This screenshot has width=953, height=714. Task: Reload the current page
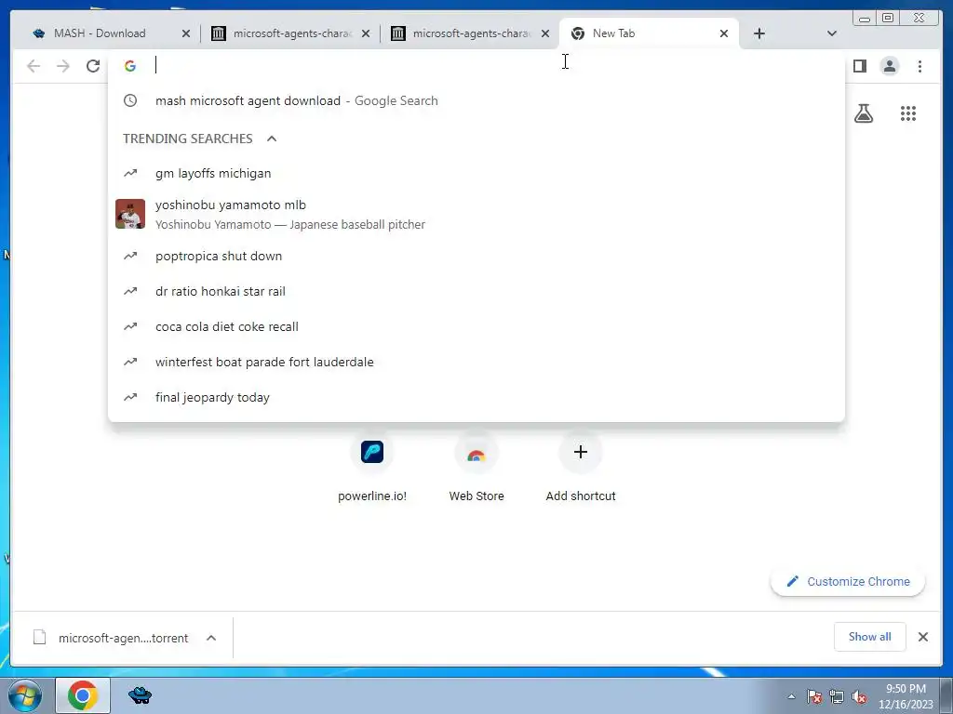click(93, 66)
